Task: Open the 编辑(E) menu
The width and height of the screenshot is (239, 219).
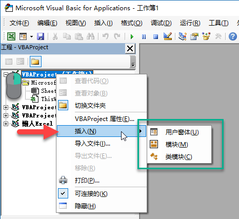Action: point(47,23)
